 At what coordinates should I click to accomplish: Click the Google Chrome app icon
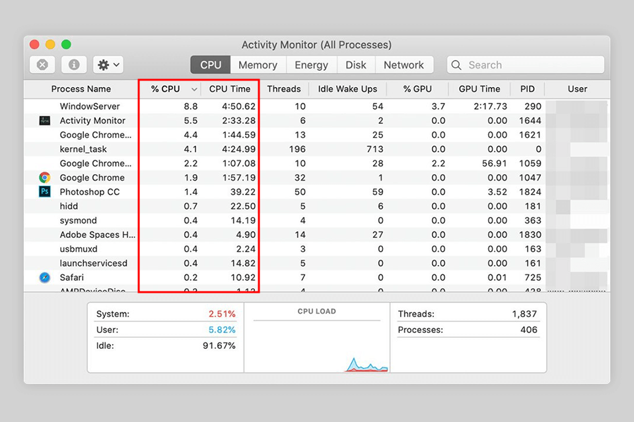44,177
